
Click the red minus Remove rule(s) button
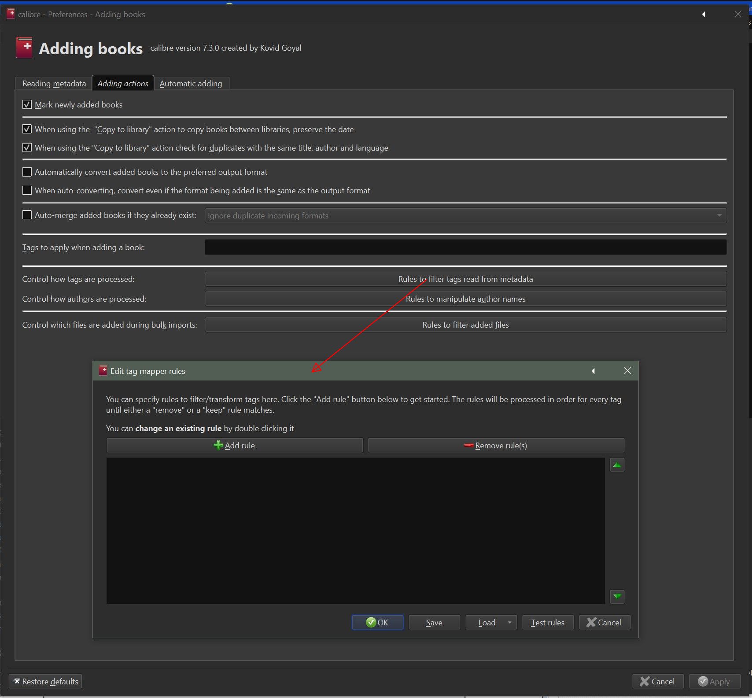coord(496,445)
